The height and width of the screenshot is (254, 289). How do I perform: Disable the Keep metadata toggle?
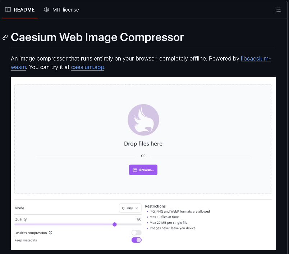click(136, 240)
